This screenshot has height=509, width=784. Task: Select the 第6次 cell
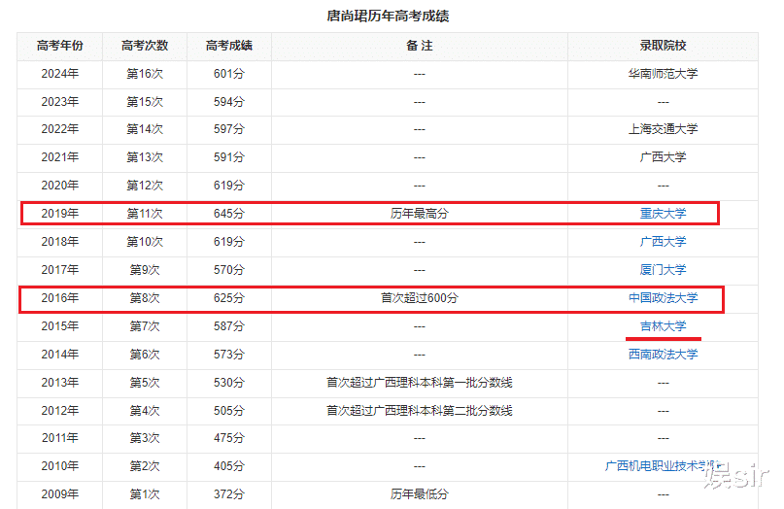[x=145, y=354]
